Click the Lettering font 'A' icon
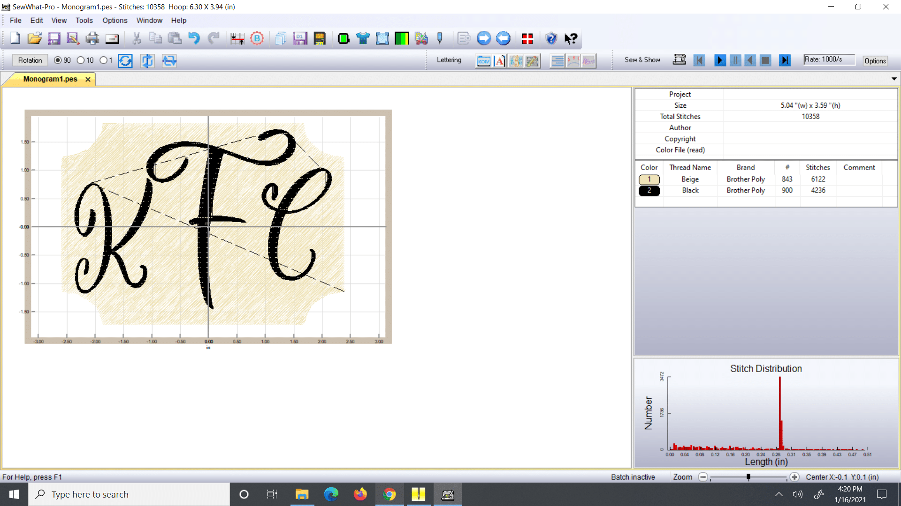Screen dimensions: 901x506 499,60
